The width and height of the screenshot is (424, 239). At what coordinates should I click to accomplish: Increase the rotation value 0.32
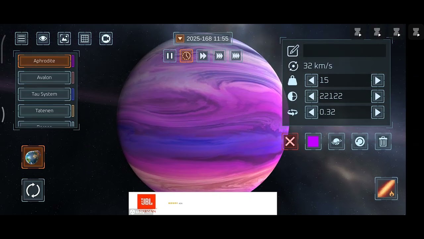[x=378, y=112]
